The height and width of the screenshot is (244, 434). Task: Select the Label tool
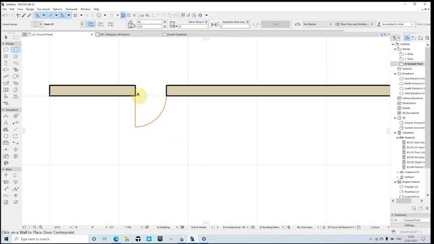tap(16, 123)
